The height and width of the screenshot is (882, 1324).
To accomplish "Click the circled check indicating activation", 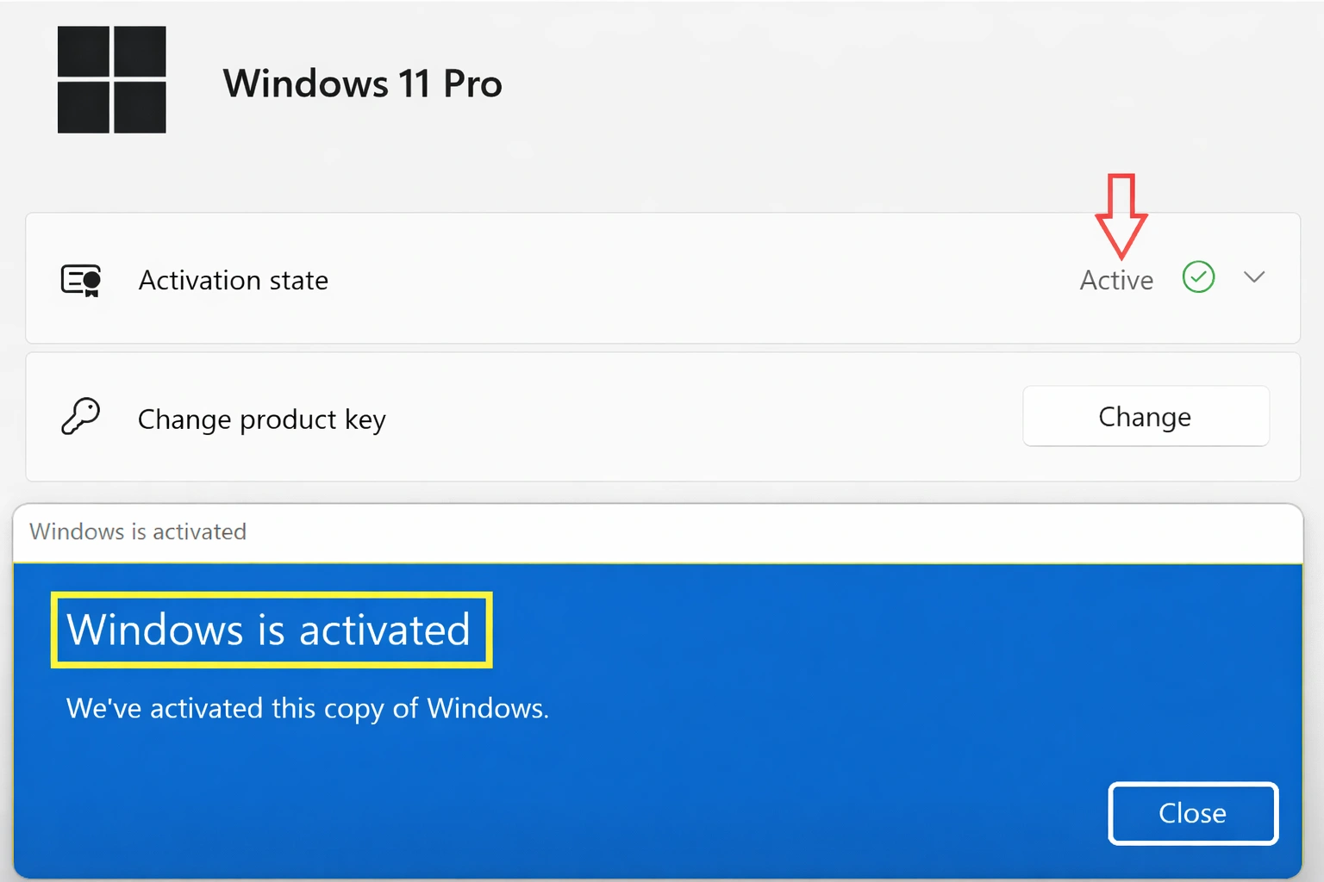I will 1198,277.
